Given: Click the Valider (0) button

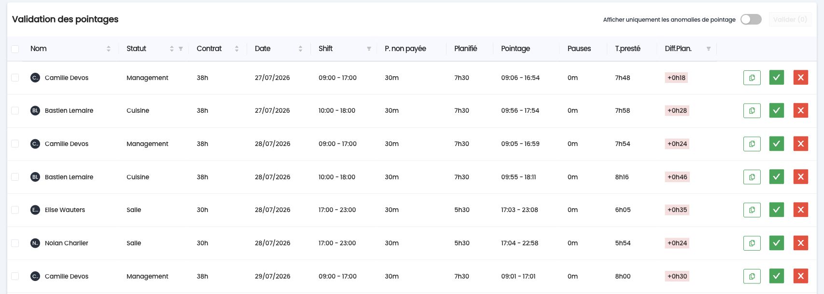Looking at the screenshot, I should pyautogui.click(x=790, y=19).
